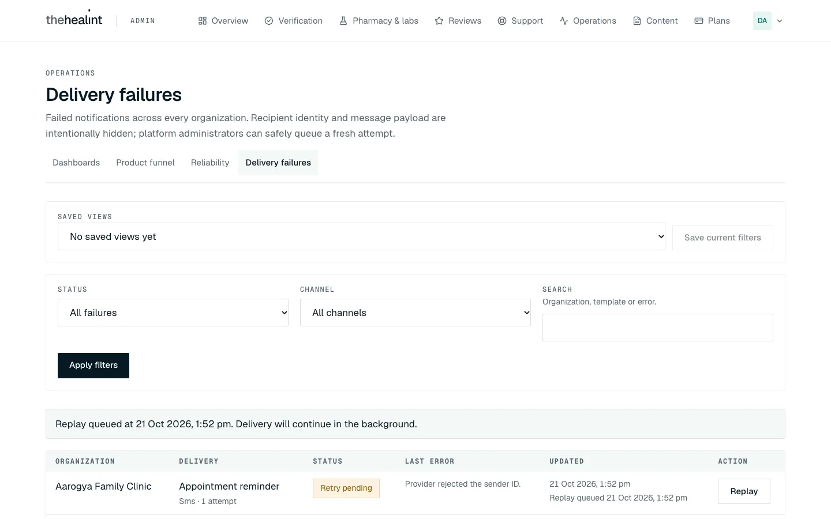Switch to the Product funnel tab
The height and width of the screenshot is (519, 831).
[x=145, y=163]
